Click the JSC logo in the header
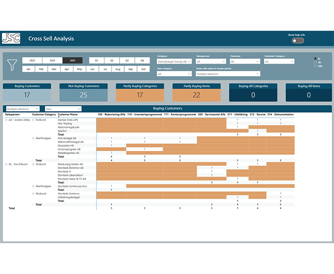The image size is (334, 274). [x=11, y=38]
